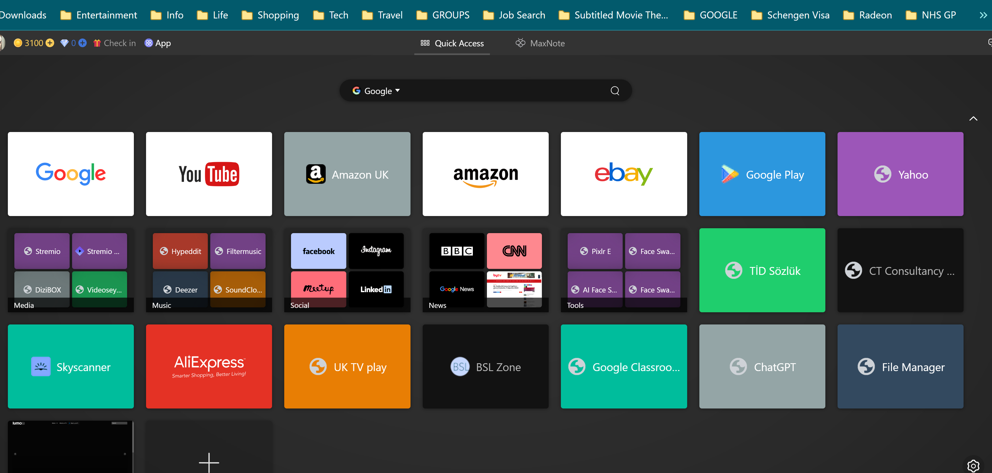The image size is (992, 473).
Task: Open the ebay tile
Action: click(x=623, y=174)
